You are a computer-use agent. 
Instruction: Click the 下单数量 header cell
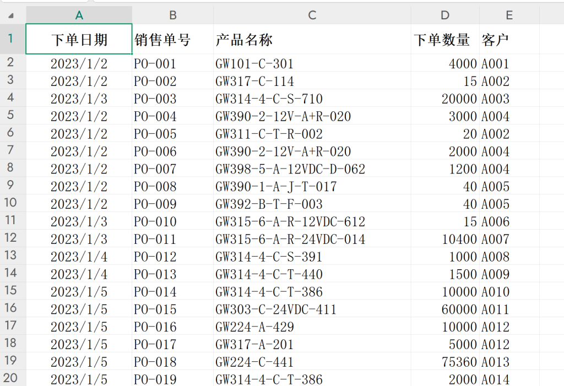pos(445,39)
